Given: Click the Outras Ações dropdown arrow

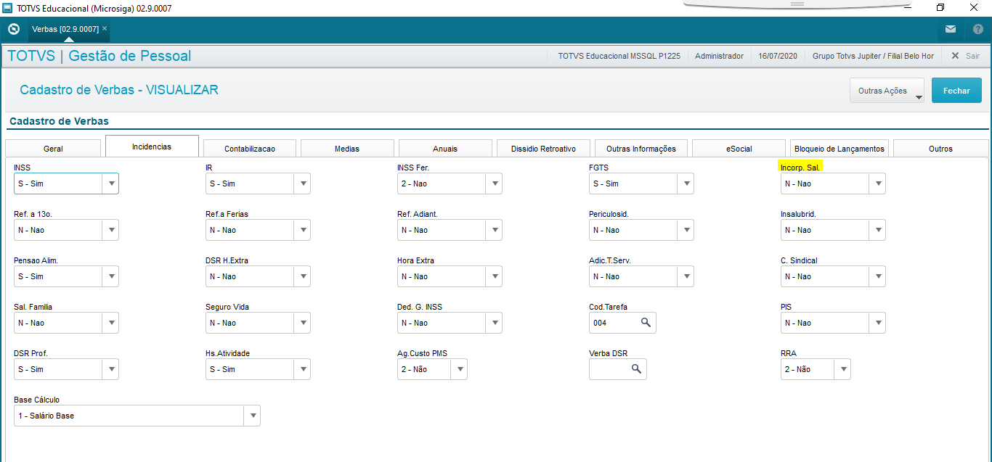Looking at the screenshot, I should pyautogui.click(x=918, y=96).
